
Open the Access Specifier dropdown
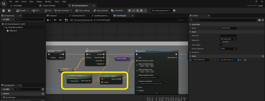(228, 49)
